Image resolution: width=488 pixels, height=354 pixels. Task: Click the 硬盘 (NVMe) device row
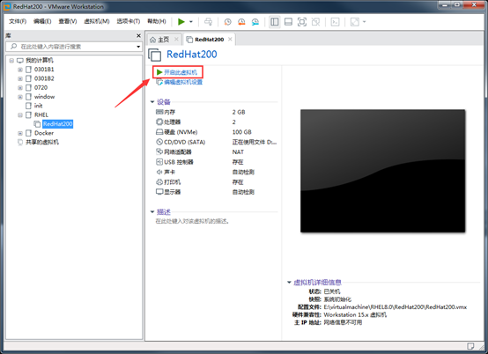pos(216,132)
